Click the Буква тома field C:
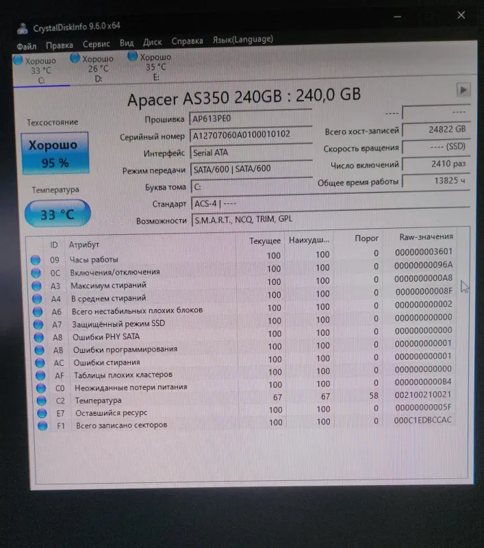484x548 pixels. coord(252,186)
